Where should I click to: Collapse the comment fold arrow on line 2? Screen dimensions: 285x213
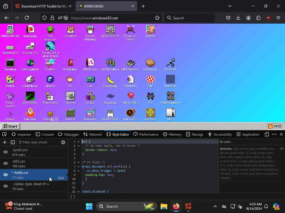pyautogui.click(x=78, y=146)
